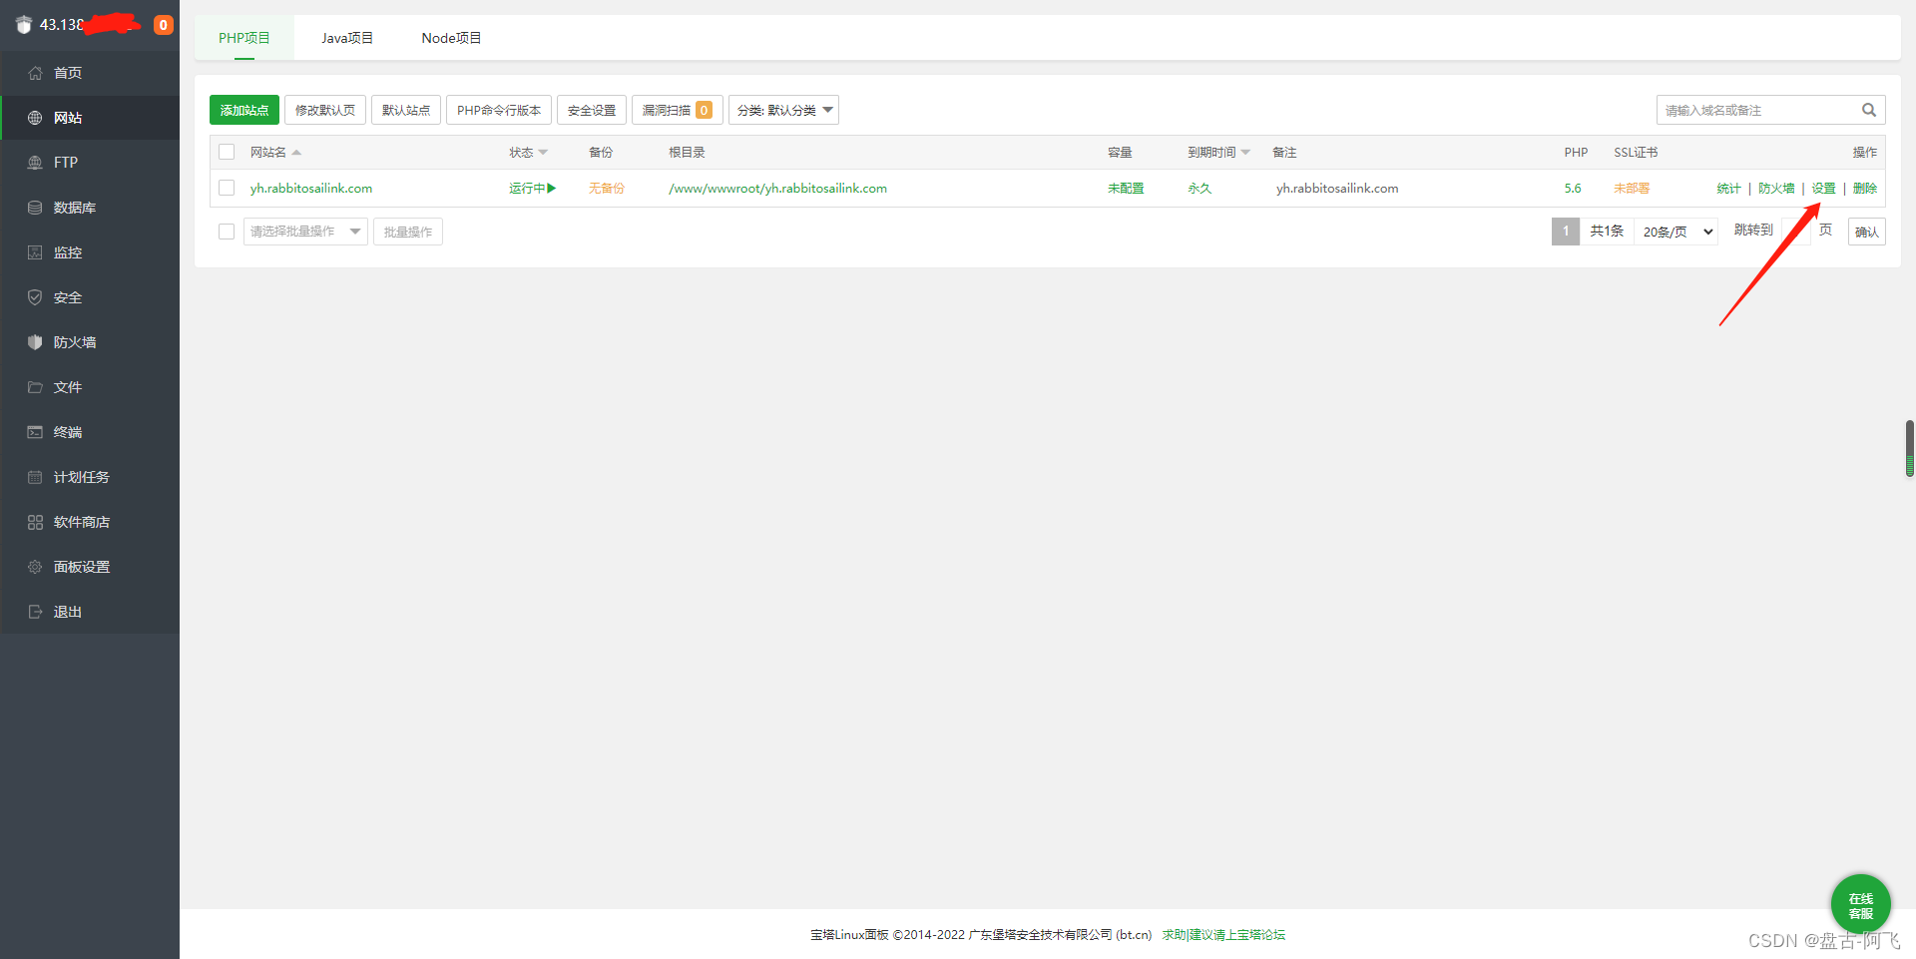This screenshot has width=1916, height=959.
Task: Open the 请选择批量操作 dropdown
Action: pyautogui.click(x=305, y=232)
